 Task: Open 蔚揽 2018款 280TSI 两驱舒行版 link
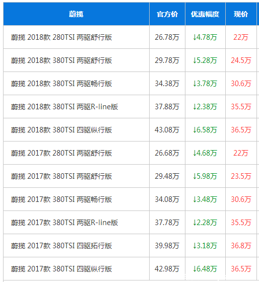coord(61,37)
